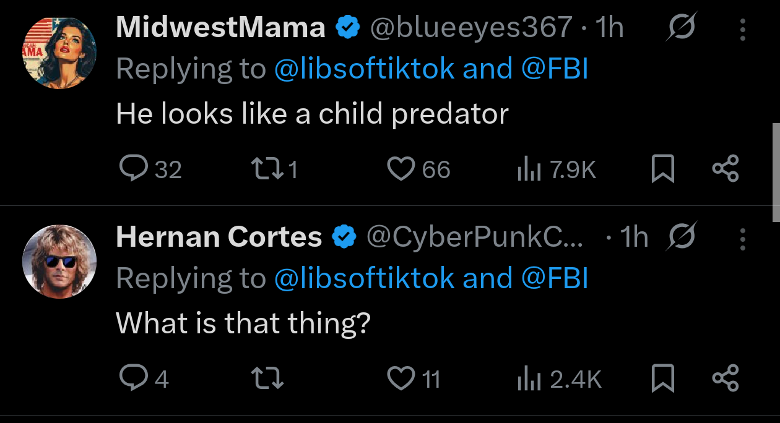This screenshot has width=780, height=423.
Task: Open more options for Hernan Cortes's tweet
Action: coord(743,238)
